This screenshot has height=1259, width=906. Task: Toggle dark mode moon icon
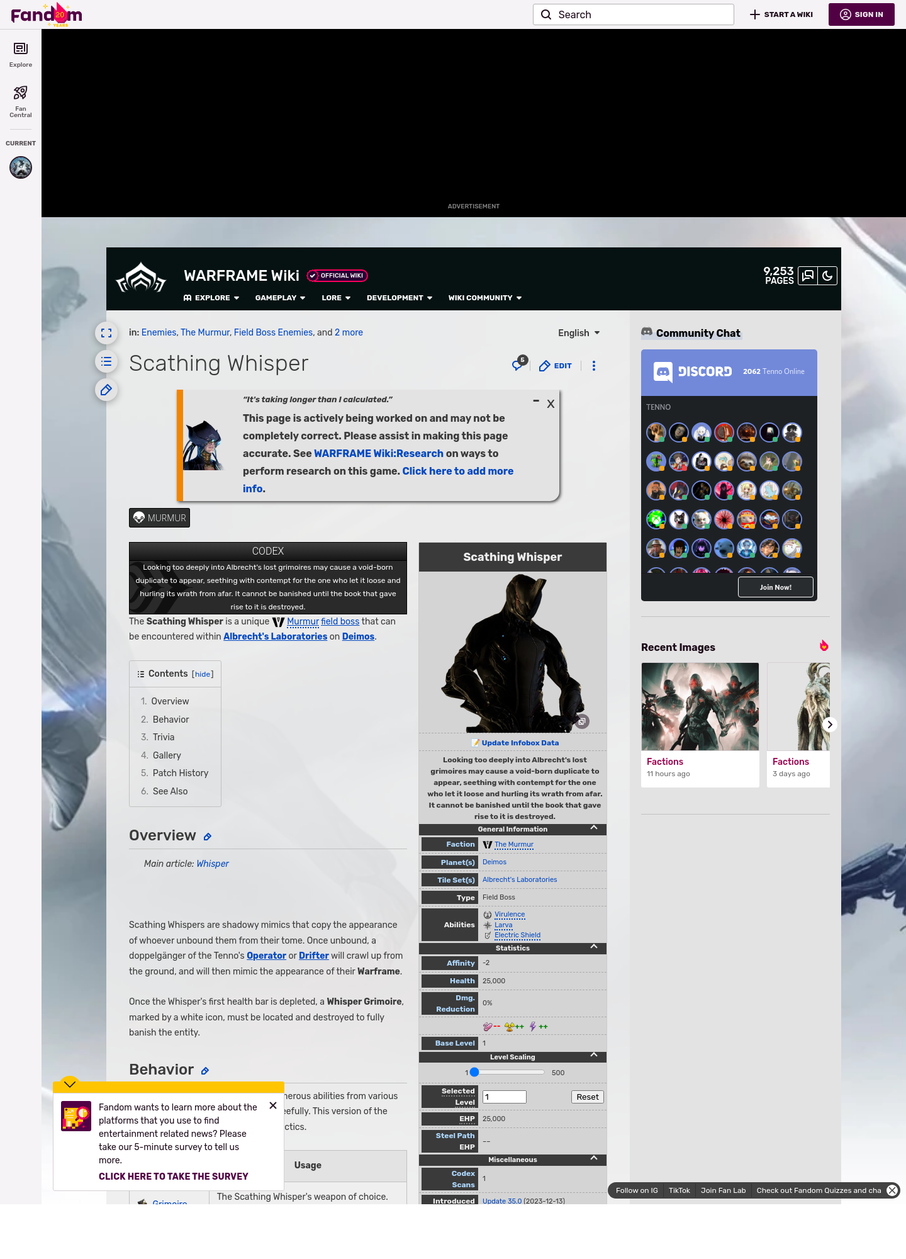[827, 276]
